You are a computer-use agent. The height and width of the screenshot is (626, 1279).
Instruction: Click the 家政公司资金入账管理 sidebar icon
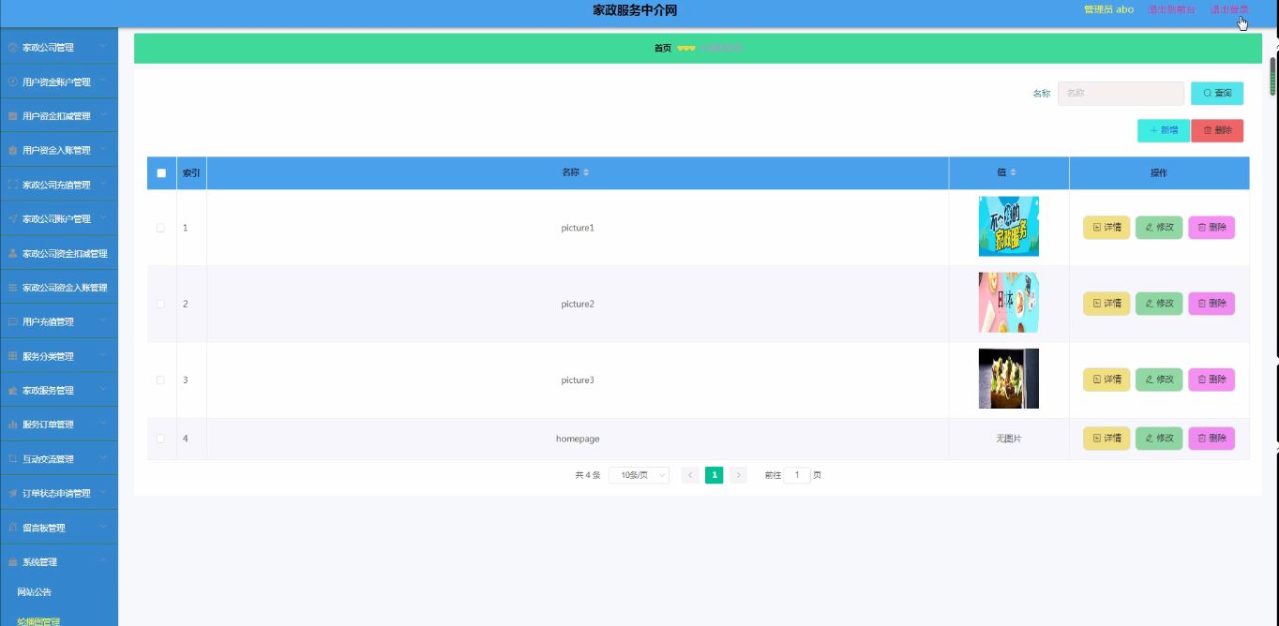click(x=12, y=288)
